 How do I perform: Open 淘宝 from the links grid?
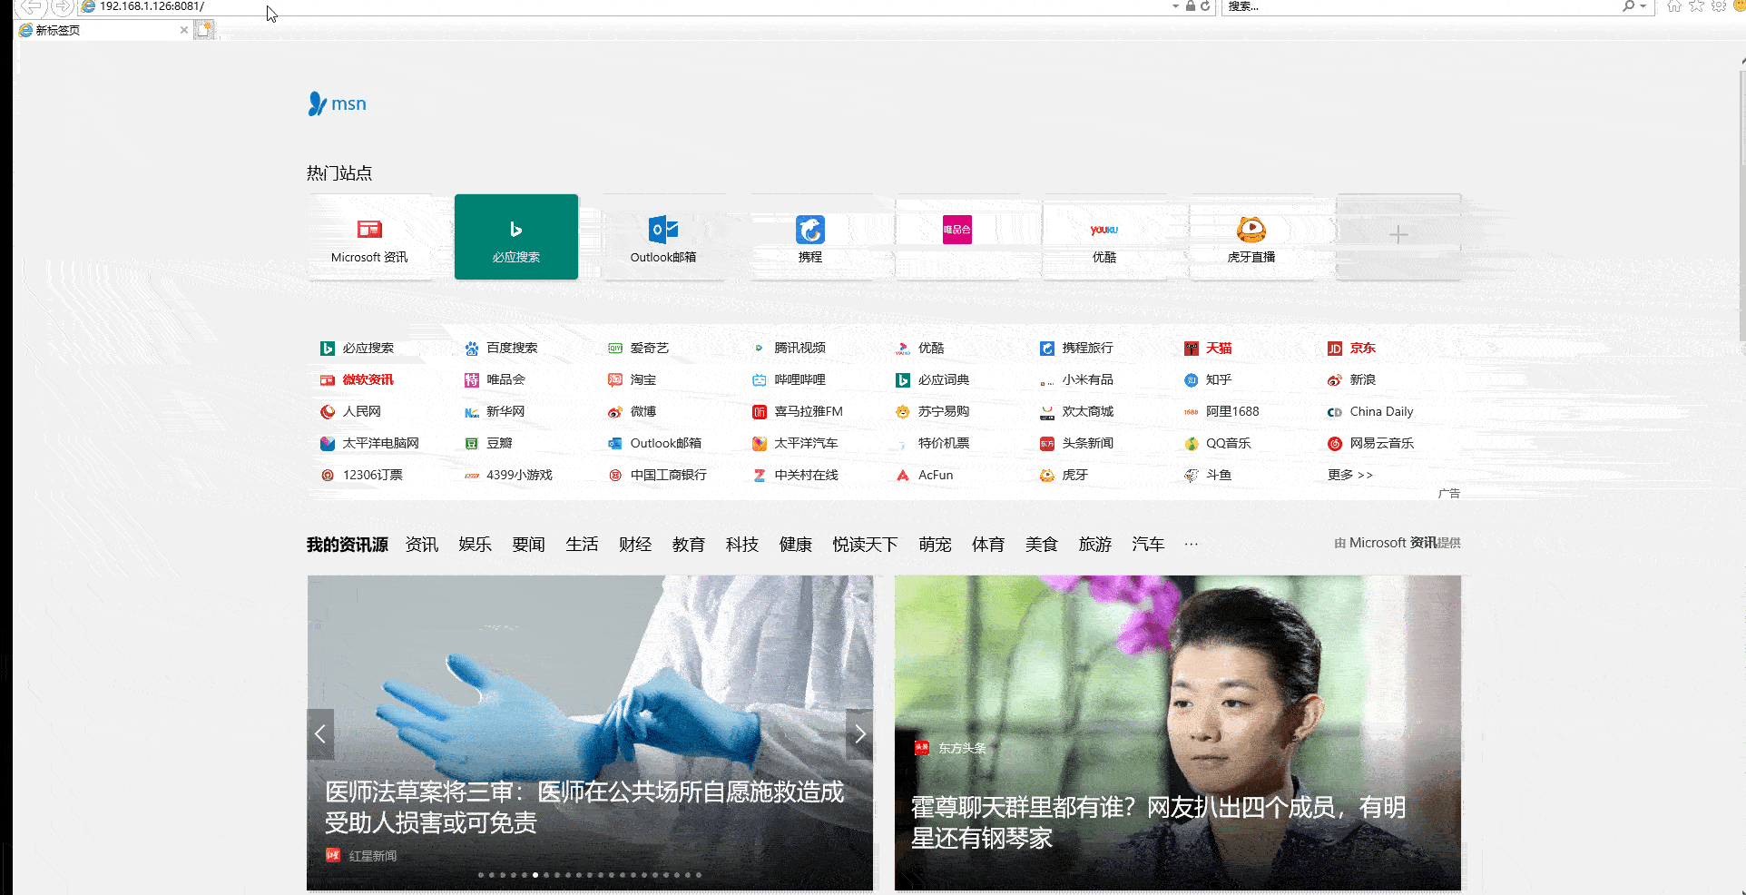[642, 379]
